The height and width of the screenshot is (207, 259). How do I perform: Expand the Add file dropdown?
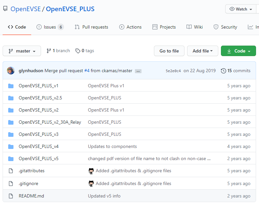(x=203, y=51)
